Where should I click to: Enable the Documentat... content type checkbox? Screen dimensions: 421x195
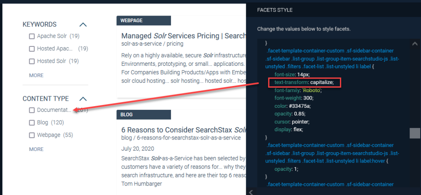32,110
